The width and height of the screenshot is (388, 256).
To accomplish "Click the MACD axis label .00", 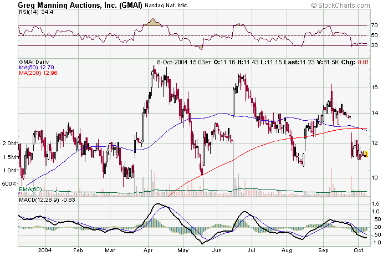I will (376, 227).
